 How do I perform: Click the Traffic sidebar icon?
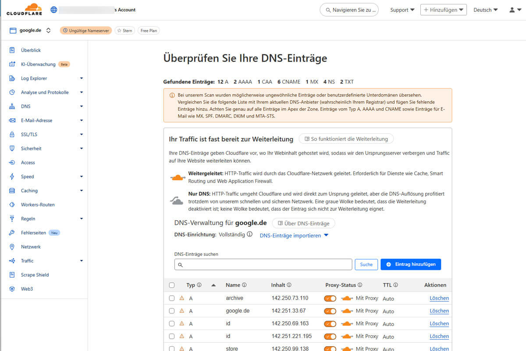[12, 261]
